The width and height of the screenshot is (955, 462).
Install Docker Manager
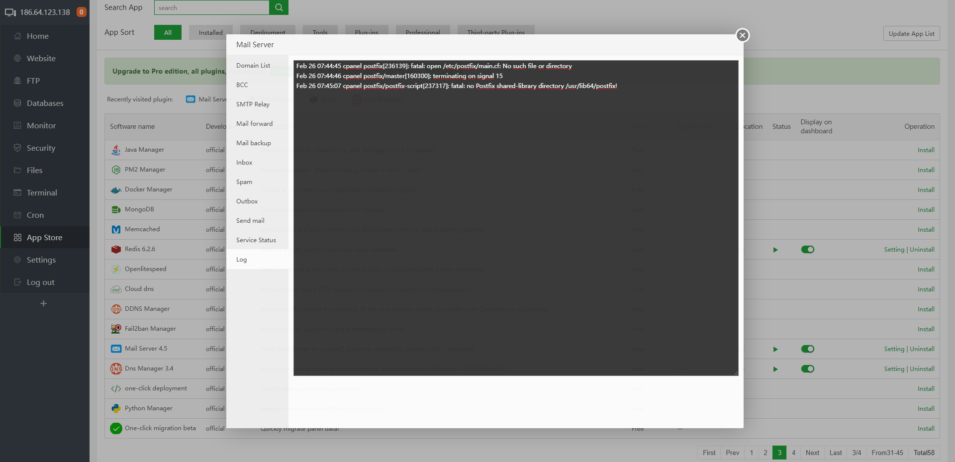[926, 189]
